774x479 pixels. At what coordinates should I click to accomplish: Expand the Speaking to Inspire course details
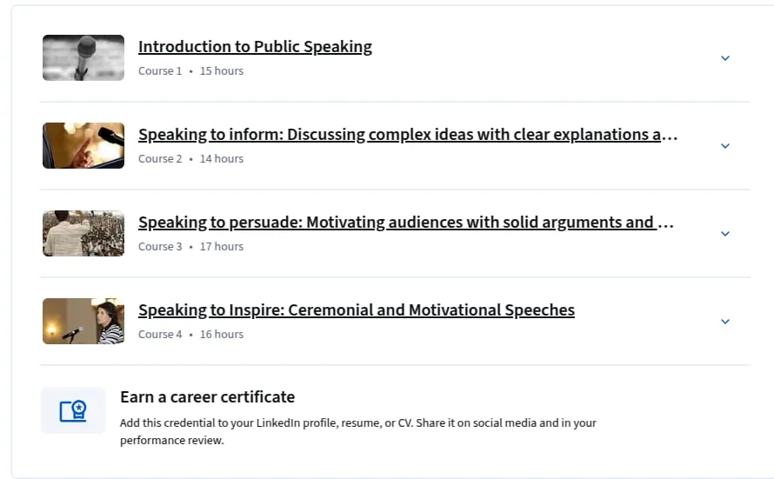coord(724,322)
